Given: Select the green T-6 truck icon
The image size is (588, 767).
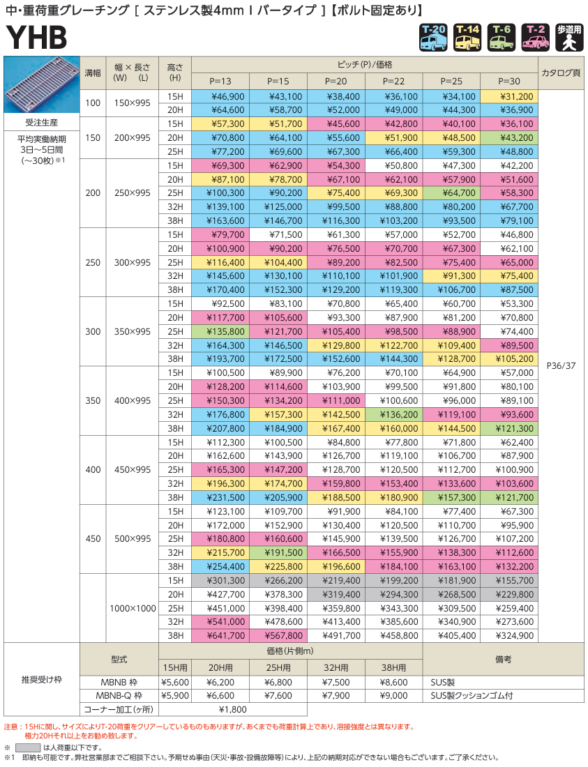Looking at the screenshot, I should [x=502, y=38].
